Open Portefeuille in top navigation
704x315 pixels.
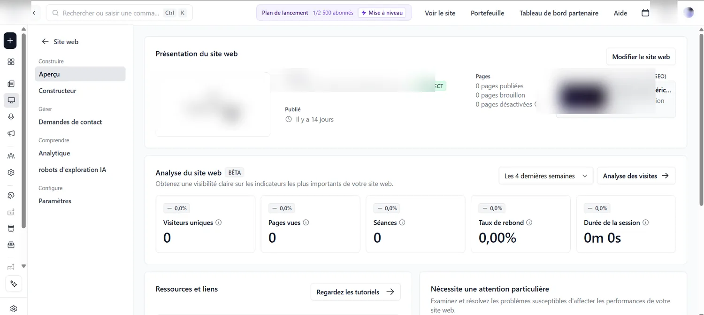point(488,13)
